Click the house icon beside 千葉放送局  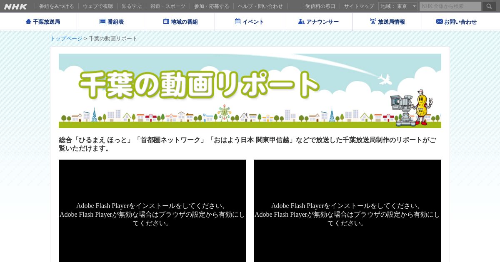pyautogui.click(x=28, y=22)
